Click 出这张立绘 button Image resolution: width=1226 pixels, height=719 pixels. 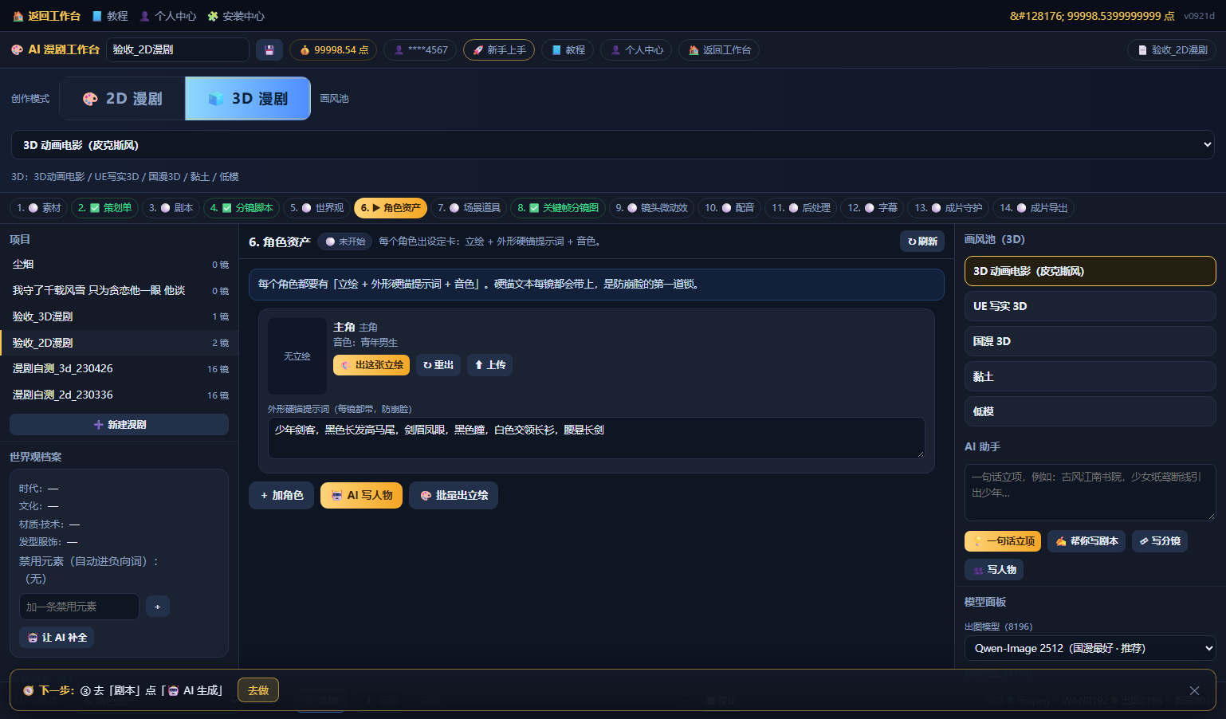tap(371, 365)
